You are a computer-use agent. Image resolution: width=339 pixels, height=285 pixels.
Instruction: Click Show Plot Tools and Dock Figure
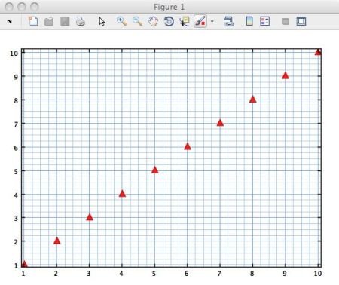pyautogui.click(x=301, y=21)
